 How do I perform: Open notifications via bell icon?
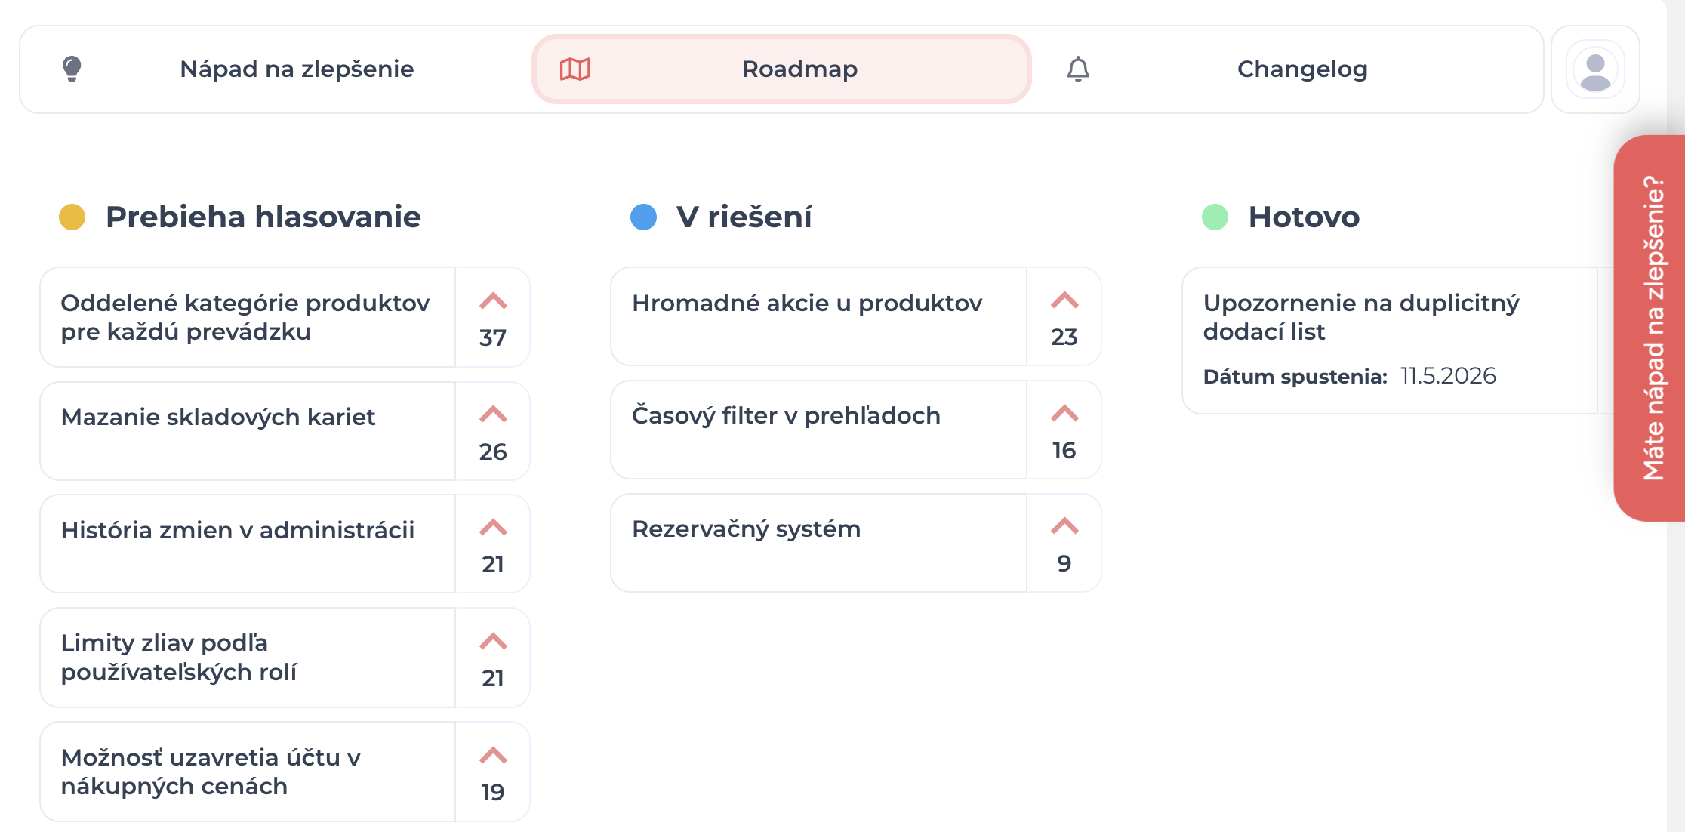click(x=1078, y=69)
